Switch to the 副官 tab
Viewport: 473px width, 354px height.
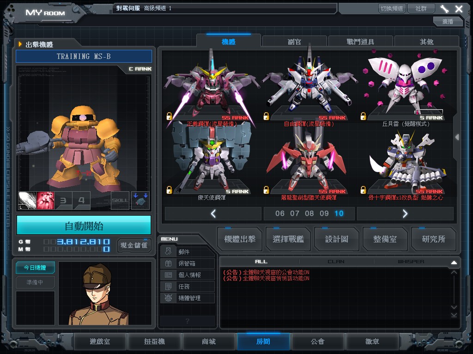[x=294, y=41]
